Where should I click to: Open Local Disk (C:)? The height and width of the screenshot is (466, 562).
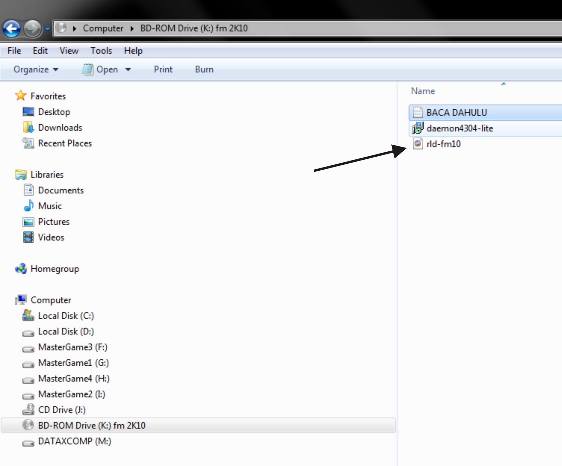click(66, 316)
